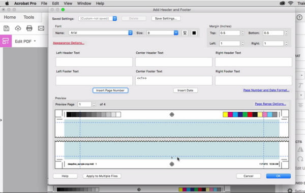Open the Edit PDF dropdown arrow
Image resolution: width=305 pixels, height=193 pixels.
pyautogui.click(x=35, y=41)
